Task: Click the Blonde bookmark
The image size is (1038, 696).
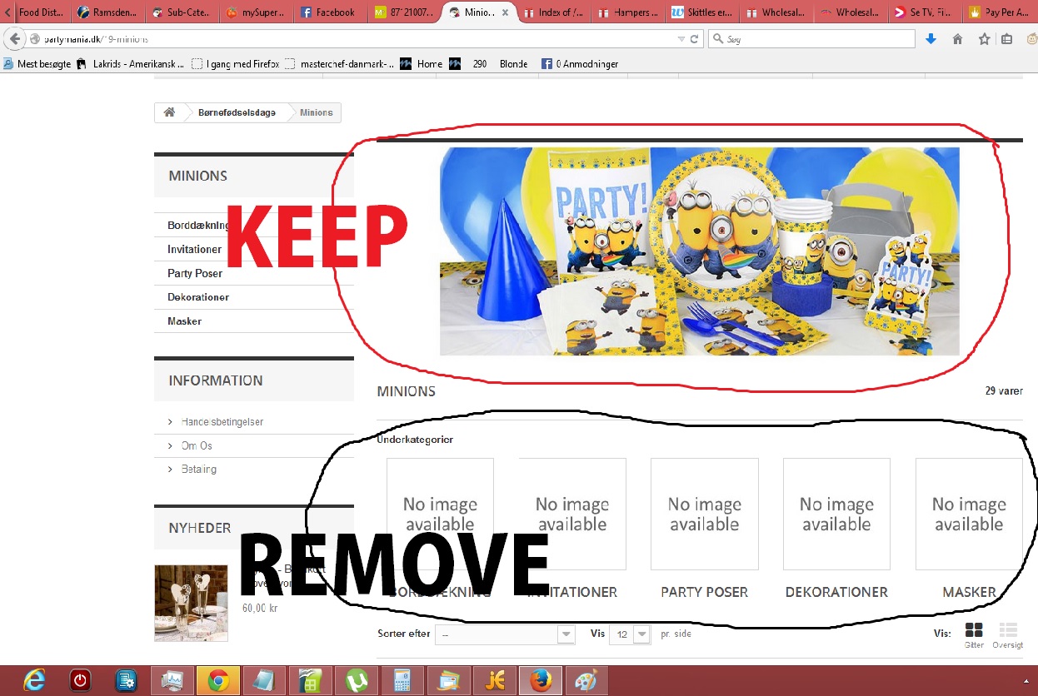Action: (513, 63)
